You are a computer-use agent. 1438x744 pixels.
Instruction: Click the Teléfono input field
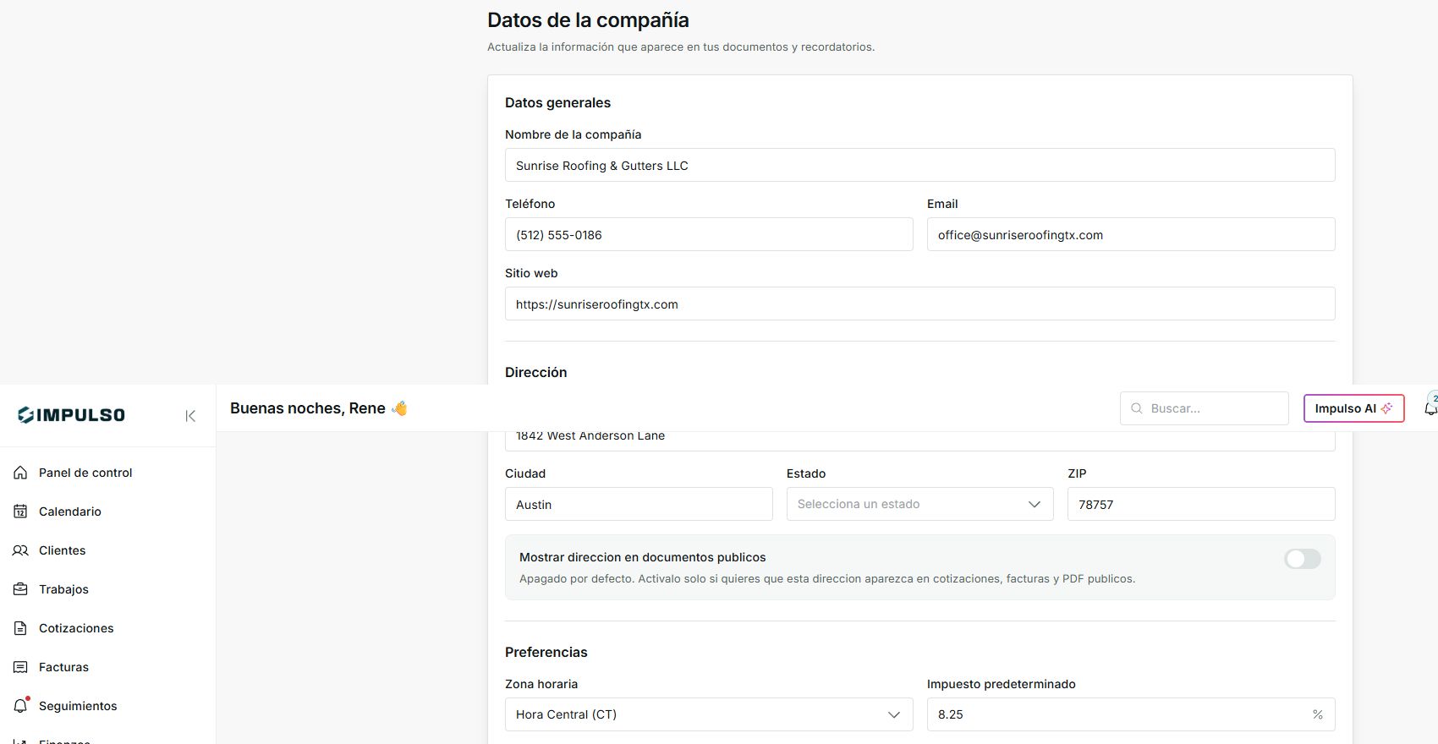(x=709, y=234)
